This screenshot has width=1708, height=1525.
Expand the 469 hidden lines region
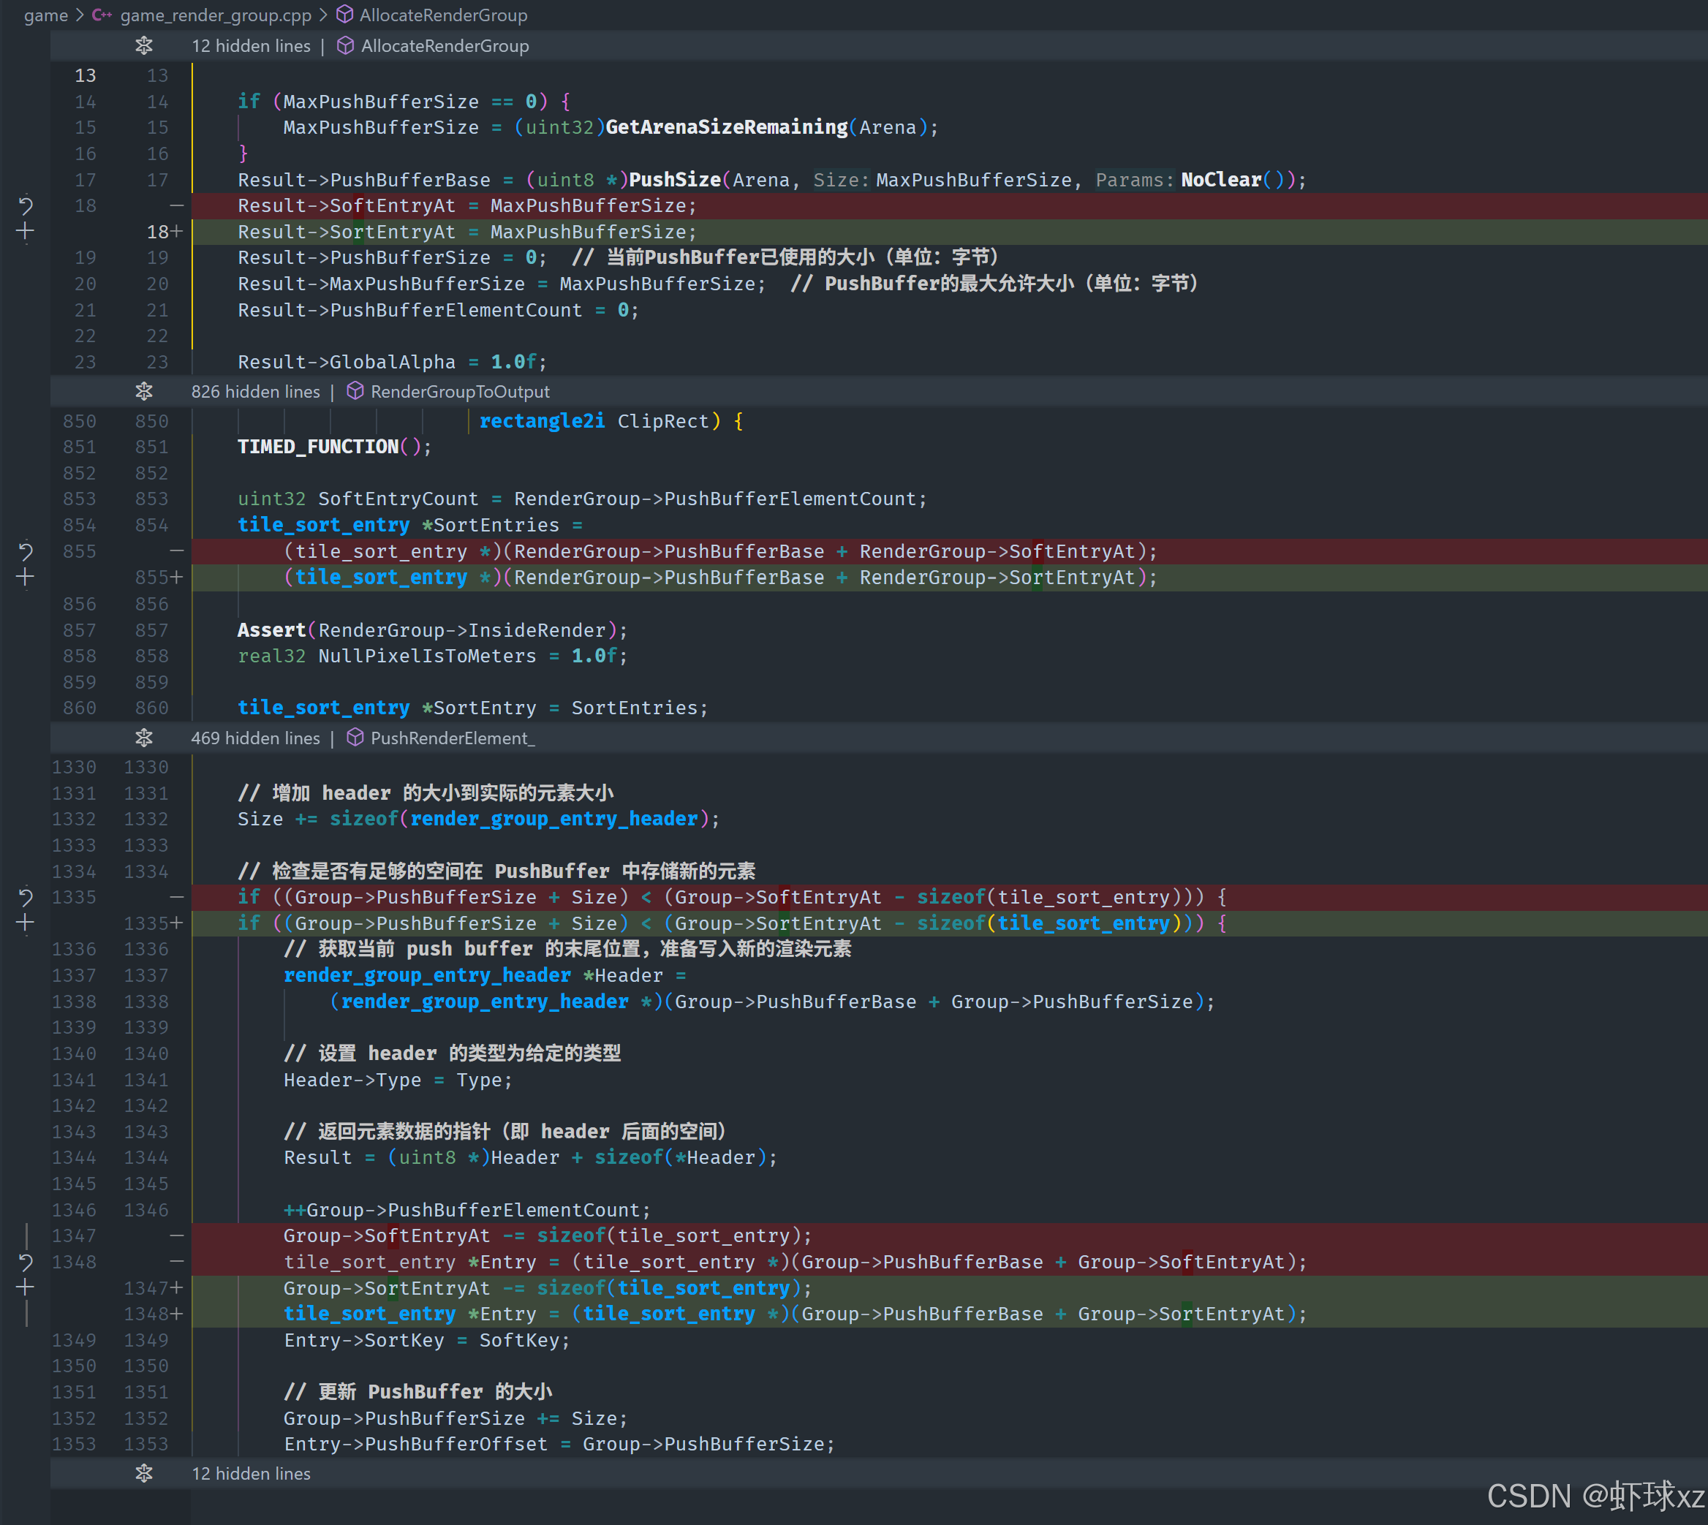(144, 738)
